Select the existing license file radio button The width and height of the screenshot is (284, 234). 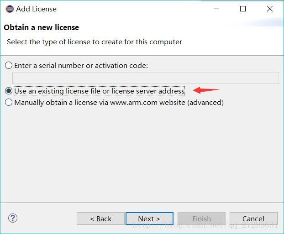click(9, 91)
